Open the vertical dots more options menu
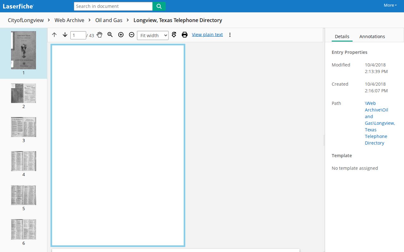Screen dimensions: 404x252 click(230, 35)
